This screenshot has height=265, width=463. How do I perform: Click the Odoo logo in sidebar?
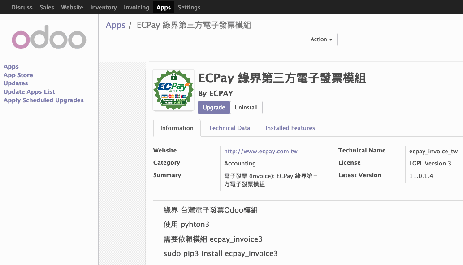point(49,37)
